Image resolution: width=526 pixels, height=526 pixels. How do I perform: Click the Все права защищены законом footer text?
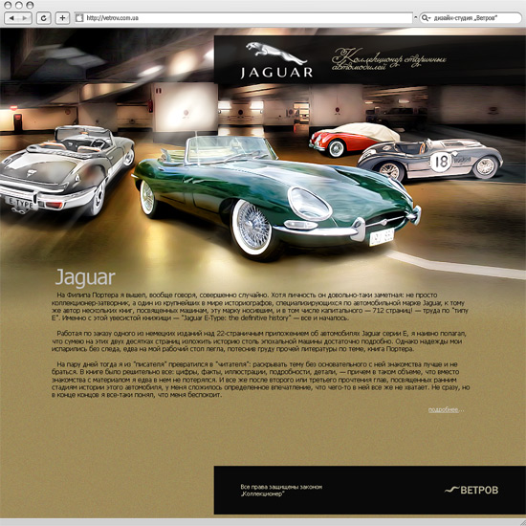[281, 487]
